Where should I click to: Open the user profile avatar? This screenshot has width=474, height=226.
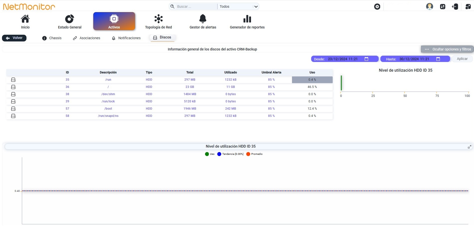pos(430,6)
